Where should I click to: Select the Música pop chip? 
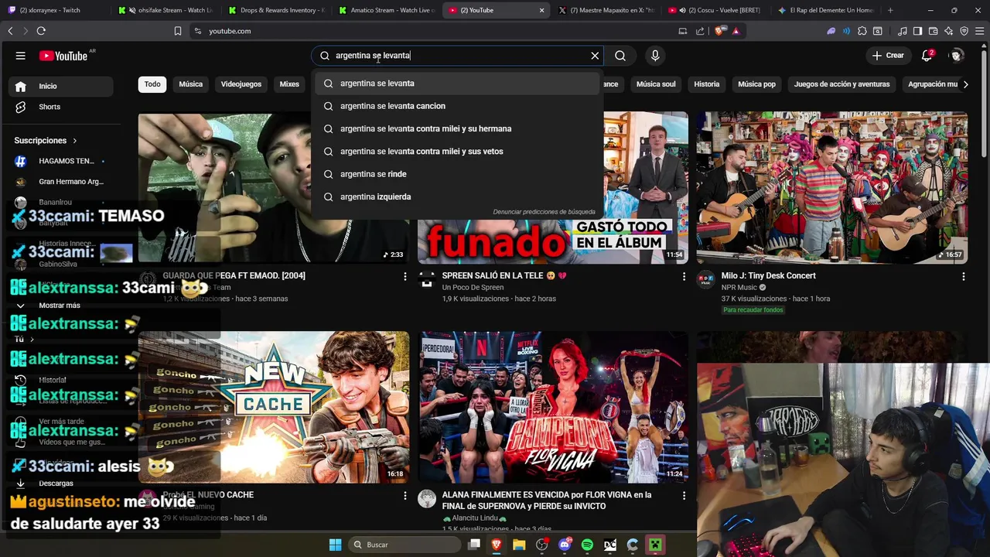pos(756,84)
